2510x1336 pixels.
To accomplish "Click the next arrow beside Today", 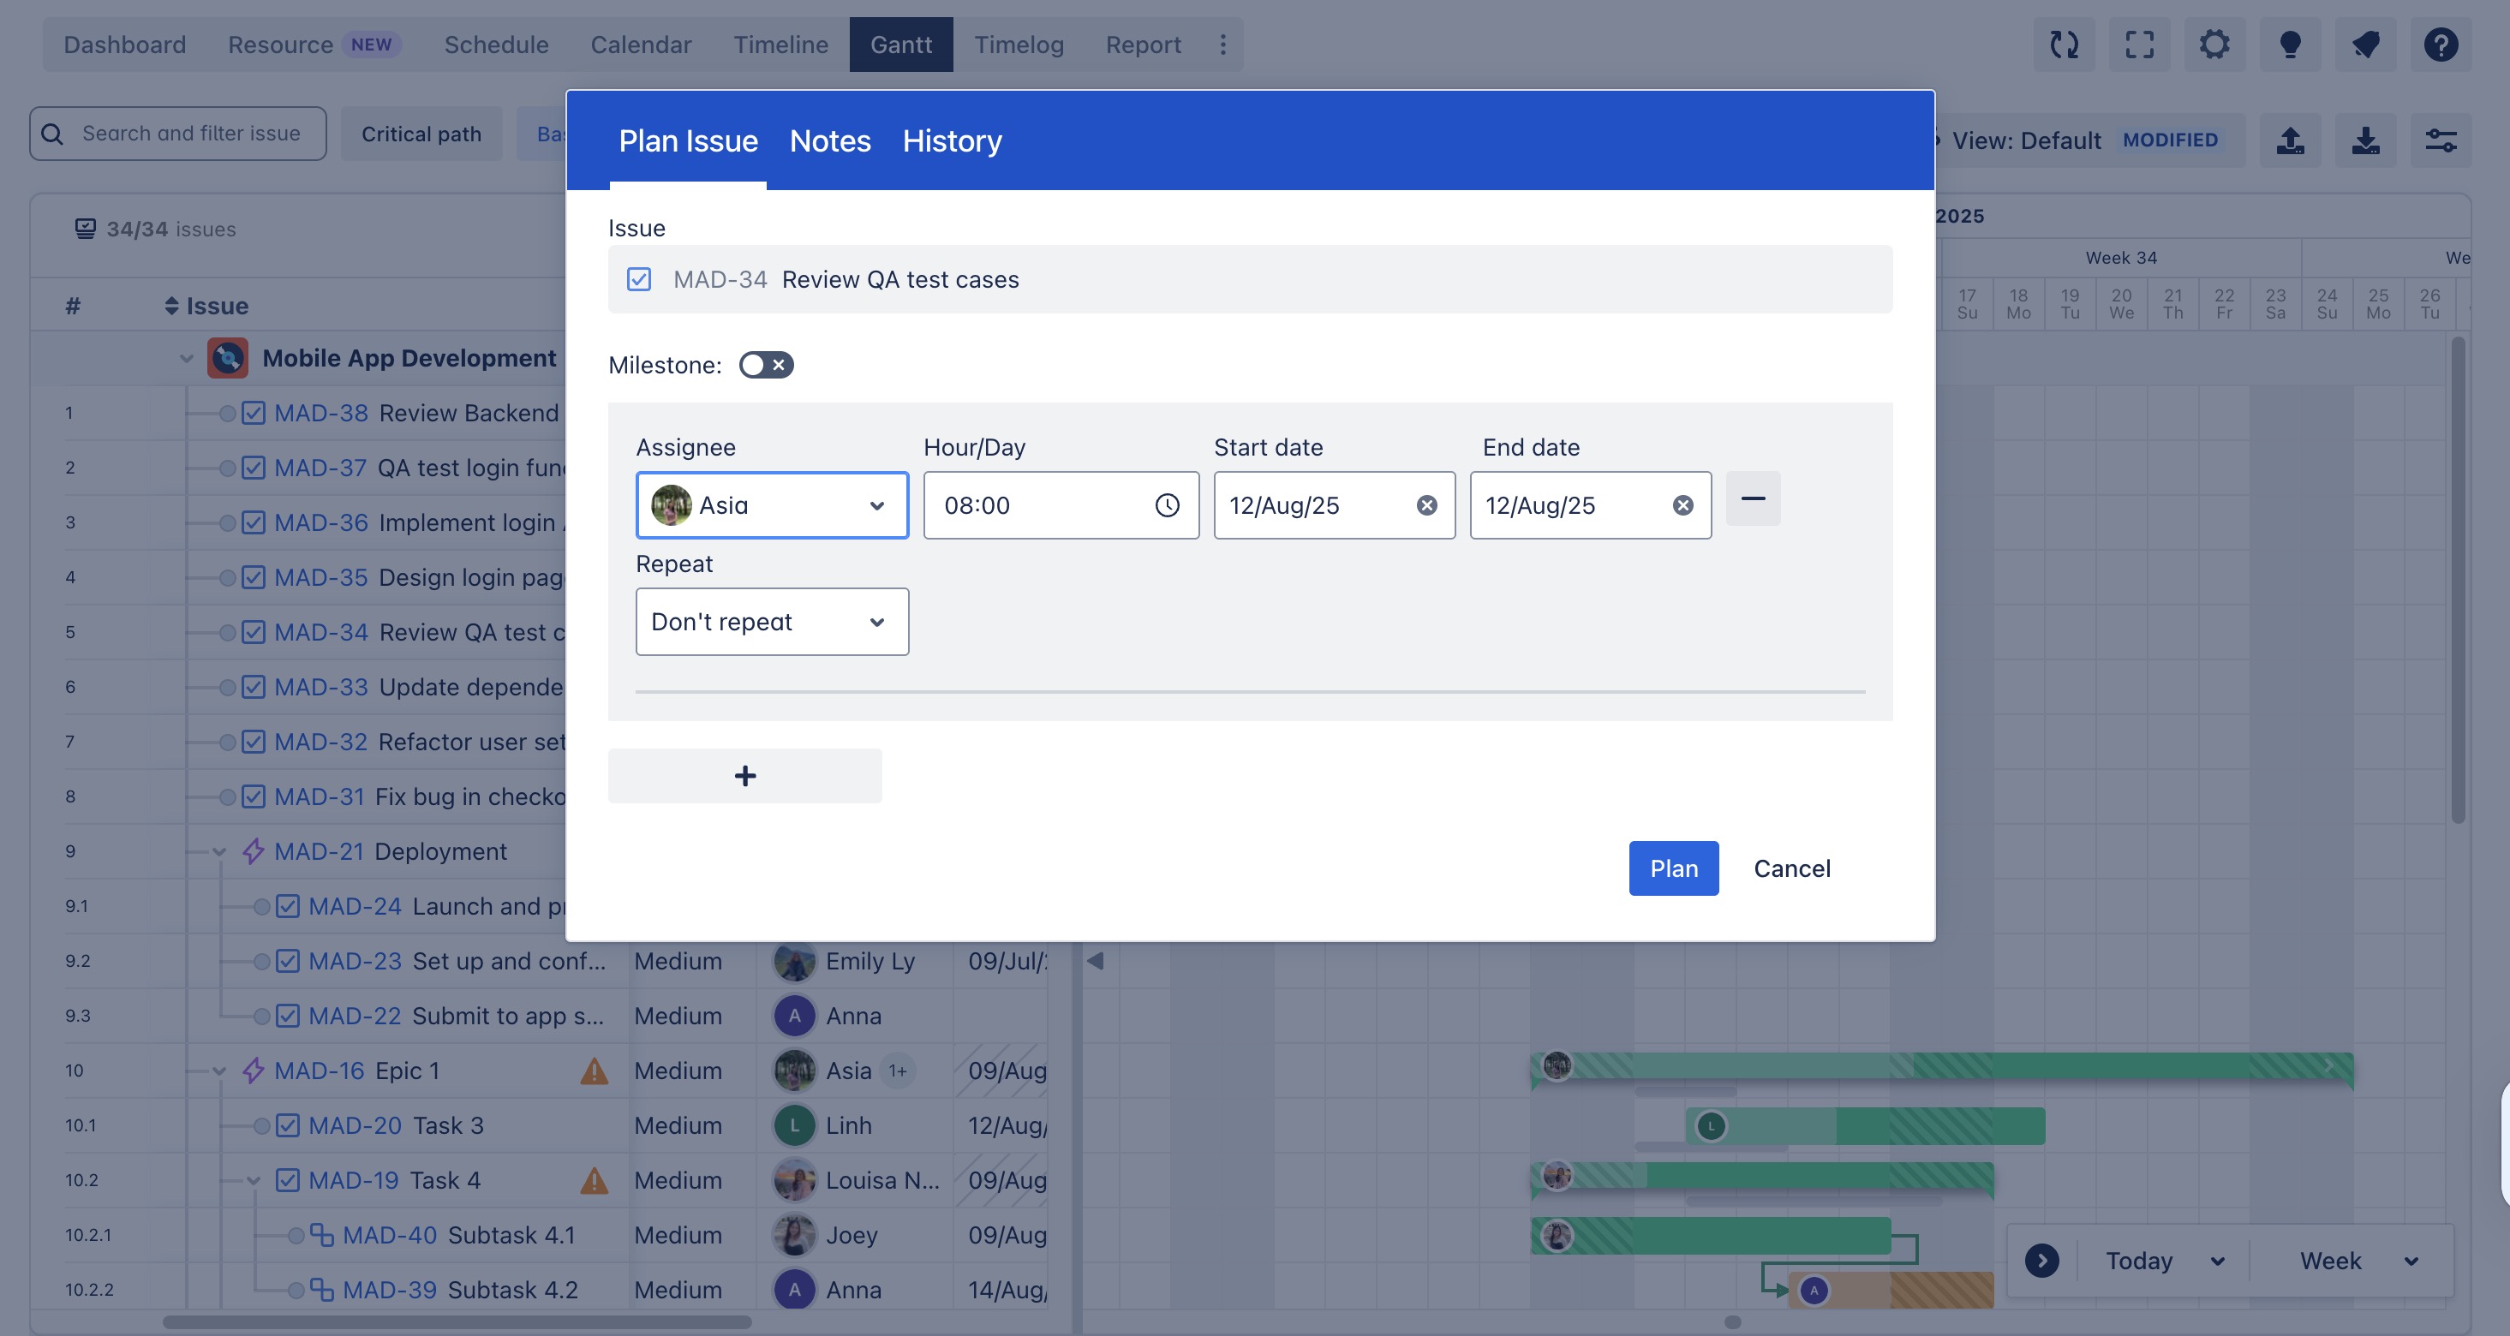I will click(2041, 1260).
